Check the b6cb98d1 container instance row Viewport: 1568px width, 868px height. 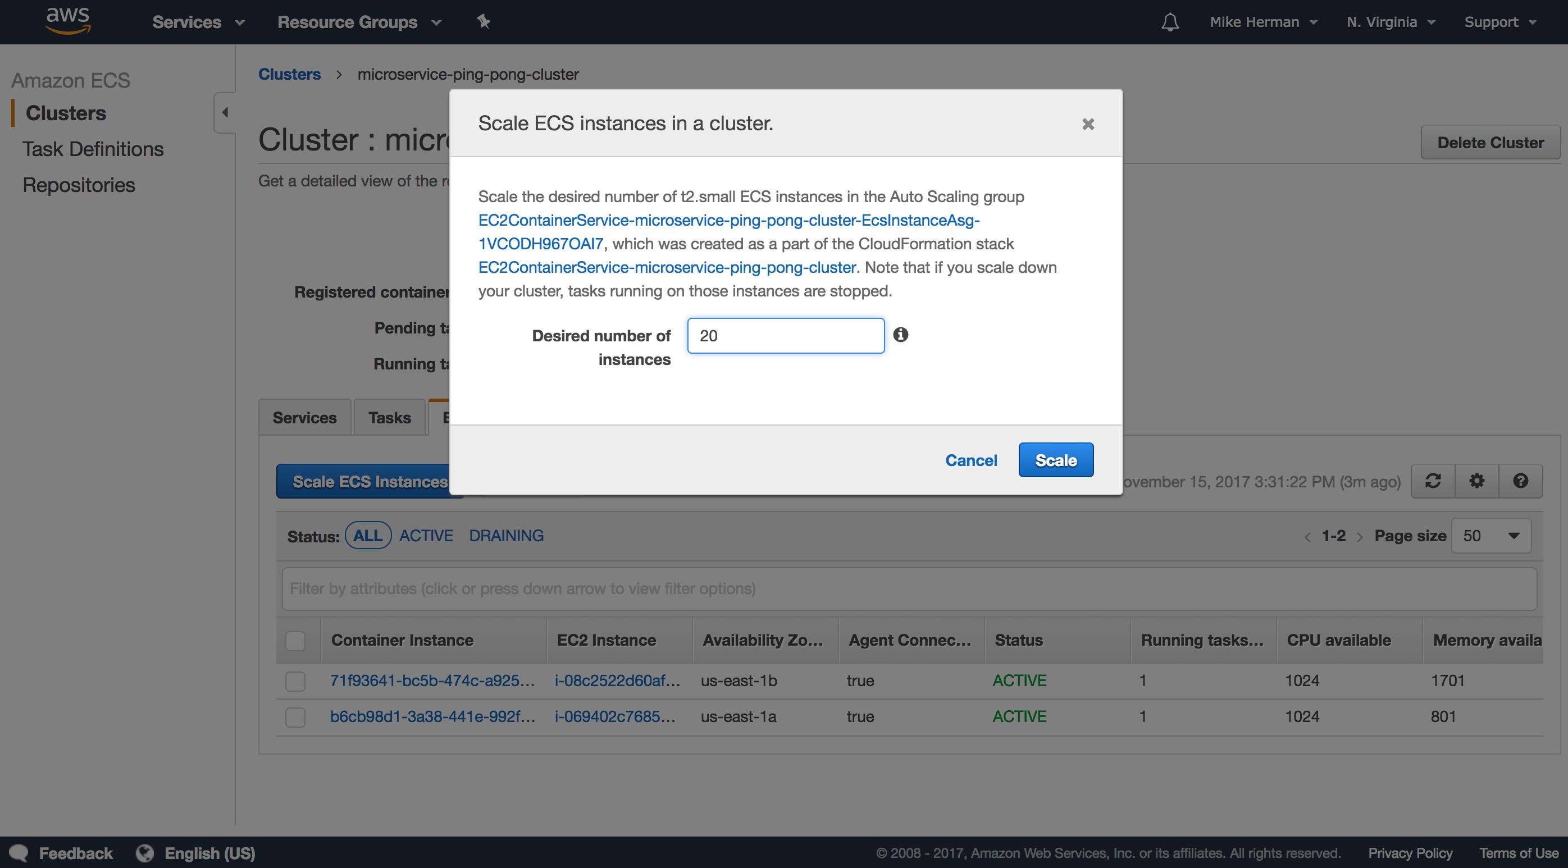pyautogui.click(x=295, y=717)
